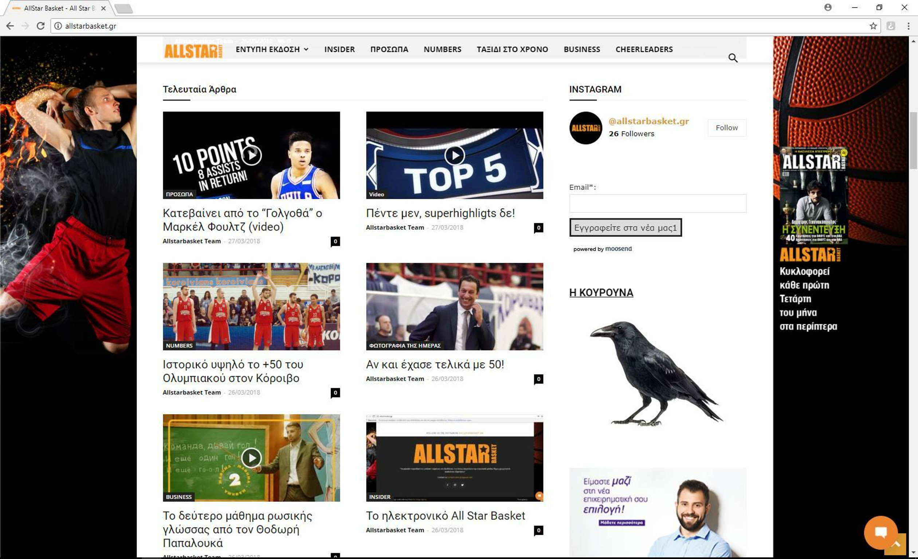918x559 pixels.
Task: Click the Μάθετε περισσότερα ad banner
Action: 658,512
